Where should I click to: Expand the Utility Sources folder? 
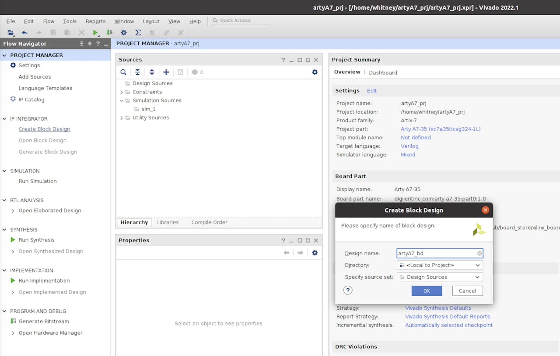tap(122, 118)
